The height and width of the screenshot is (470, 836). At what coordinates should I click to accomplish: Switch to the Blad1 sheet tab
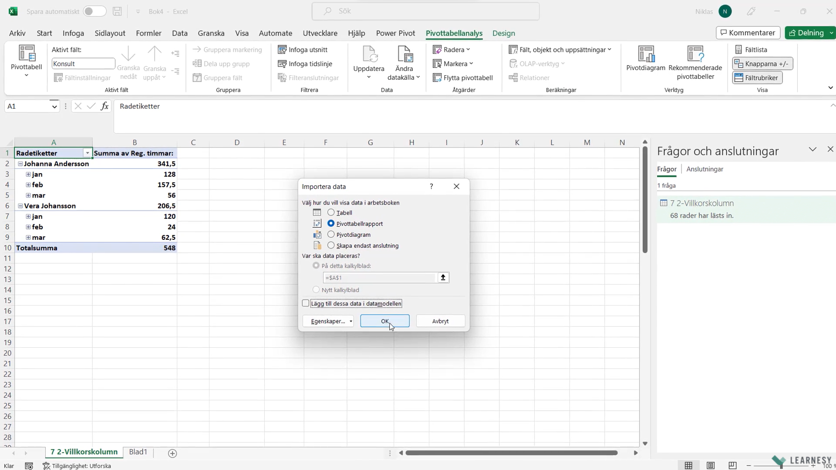tap(138, 452)
